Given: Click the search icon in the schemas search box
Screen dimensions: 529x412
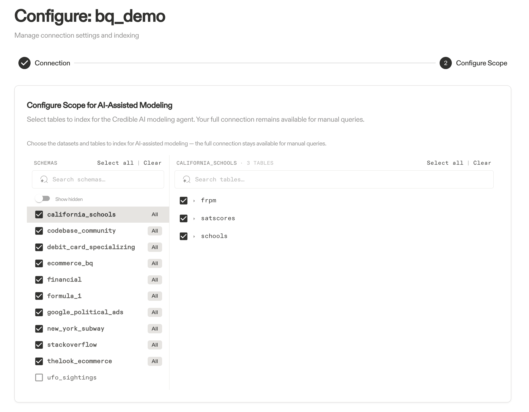Looking at the screenshot, I should pyautogui.click(x=44, y=179).
